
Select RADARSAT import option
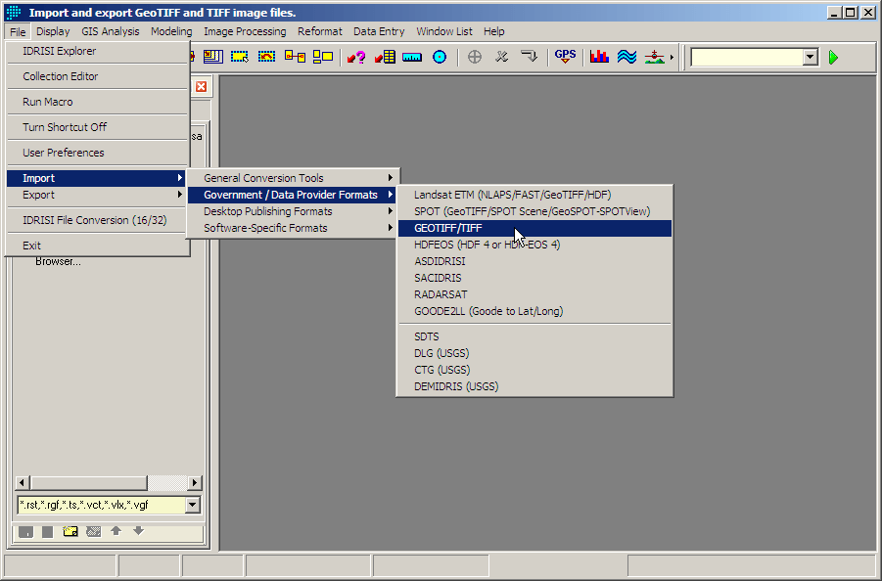(534, 294)
